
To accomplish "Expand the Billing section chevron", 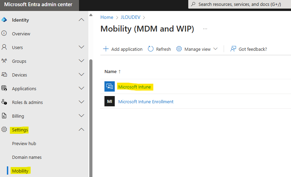I will 81,116.
